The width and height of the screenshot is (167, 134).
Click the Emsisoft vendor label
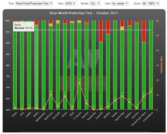coord(56,116)
